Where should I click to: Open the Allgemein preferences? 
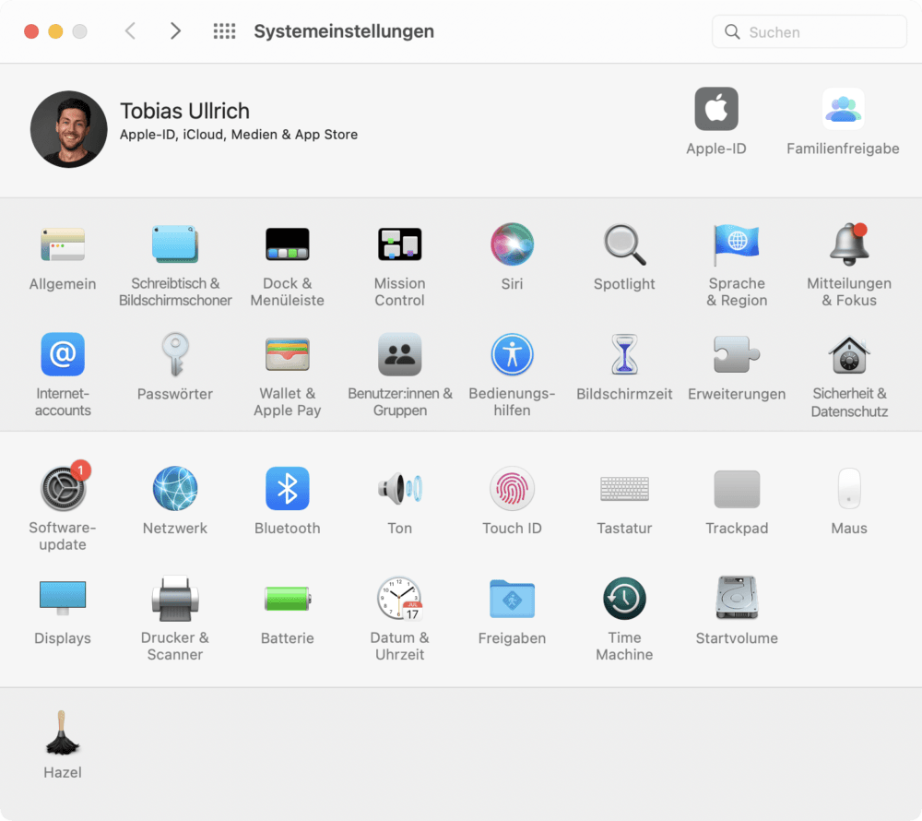(x=63, y=244)
